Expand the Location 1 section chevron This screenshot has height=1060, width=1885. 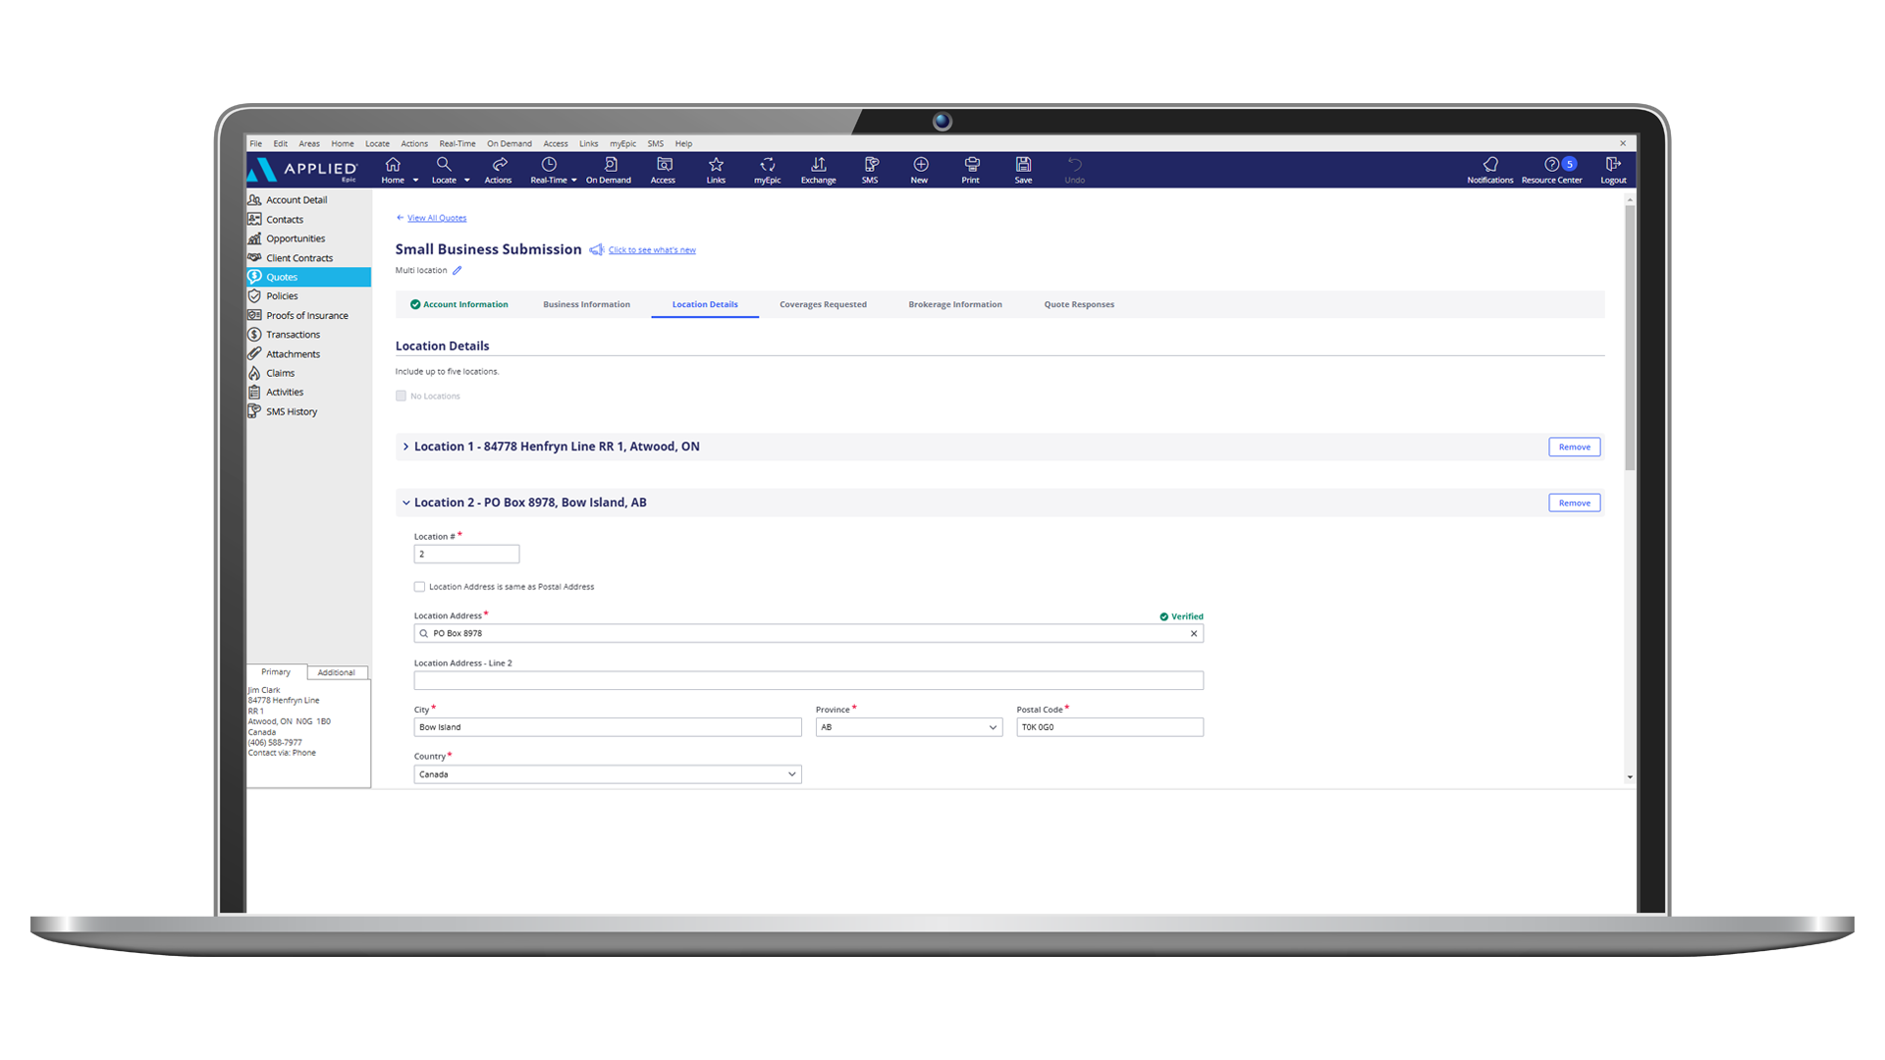tap(405, 447)
